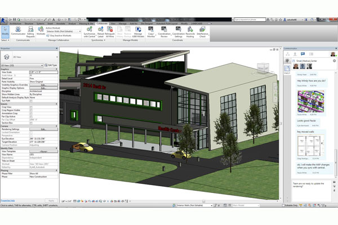Open the Worksets dialog
Image resolution: width=338 pixels, height=225 pixels.
click(41, 30)
